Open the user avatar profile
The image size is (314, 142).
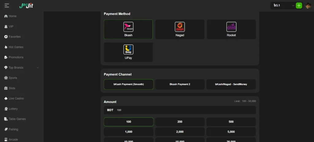[x=308, y=6]
